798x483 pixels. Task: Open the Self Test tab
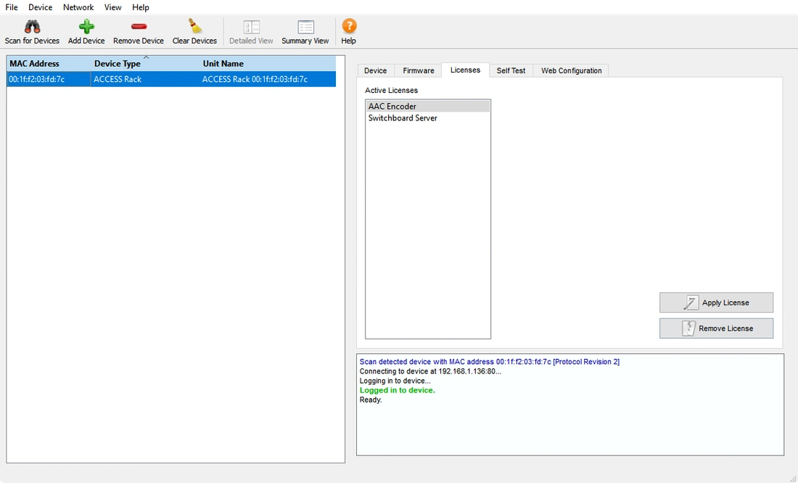(511, 71)
